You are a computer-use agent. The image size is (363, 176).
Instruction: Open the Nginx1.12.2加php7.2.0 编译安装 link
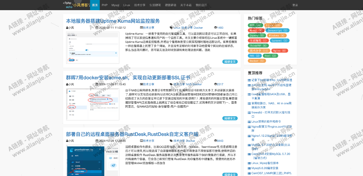pos(271,138)
